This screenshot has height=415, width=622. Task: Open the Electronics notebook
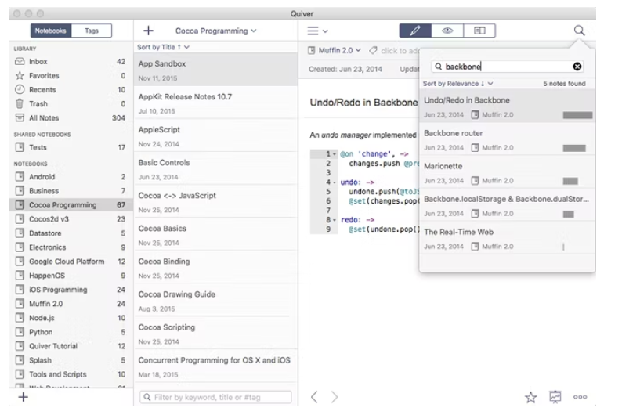tap(71, 247)
